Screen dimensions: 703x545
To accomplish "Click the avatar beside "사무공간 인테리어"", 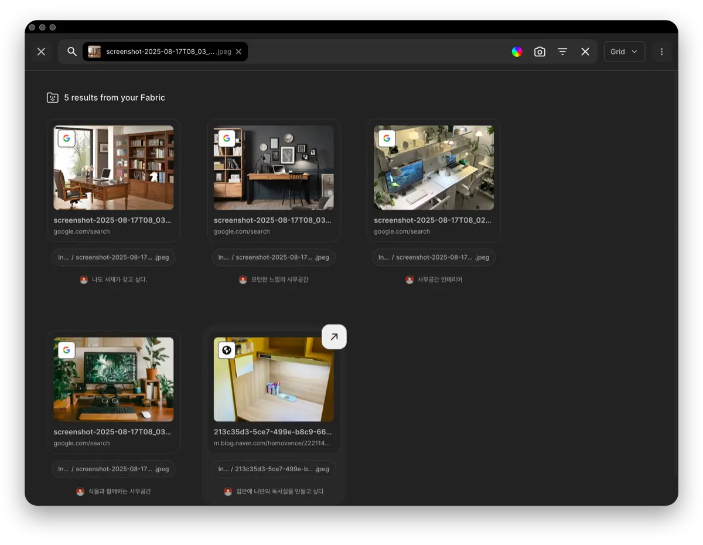I will pos(409,280).
